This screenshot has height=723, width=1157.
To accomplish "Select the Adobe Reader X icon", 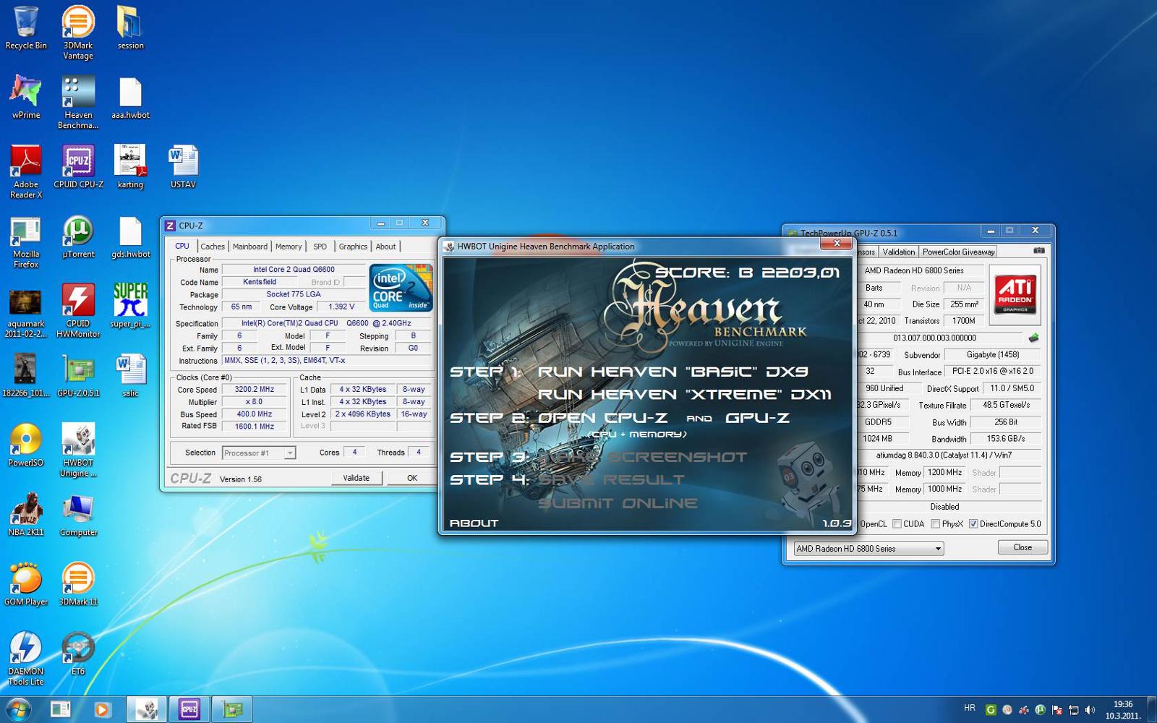I will click(26, 171).
